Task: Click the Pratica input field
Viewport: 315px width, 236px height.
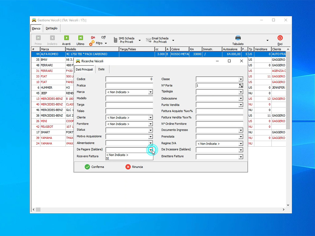Action: (x=130, y=85)
